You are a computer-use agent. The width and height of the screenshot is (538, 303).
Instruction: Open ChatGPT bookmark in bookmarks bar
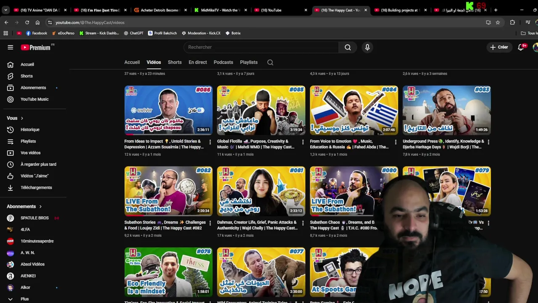(134, 33)
